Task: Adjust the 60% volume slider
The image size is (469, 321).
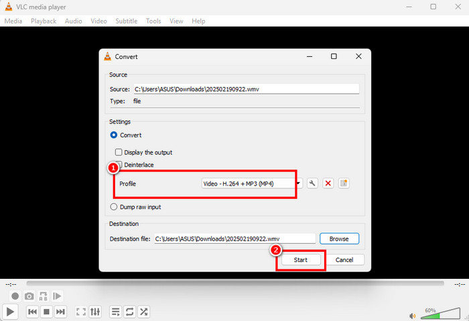Action: click(x=440, y=313)
